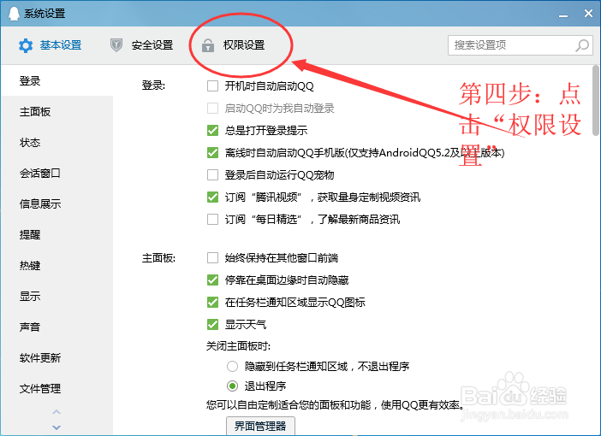
Task: Open the 基本设置 tab
Action: coord(51,45)
